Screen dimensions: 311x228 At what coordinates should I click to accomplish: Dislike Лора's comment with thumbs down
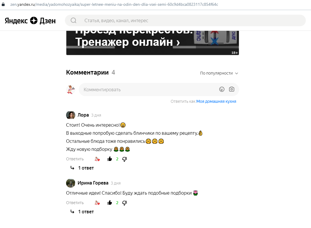click(x=125, y=159)
